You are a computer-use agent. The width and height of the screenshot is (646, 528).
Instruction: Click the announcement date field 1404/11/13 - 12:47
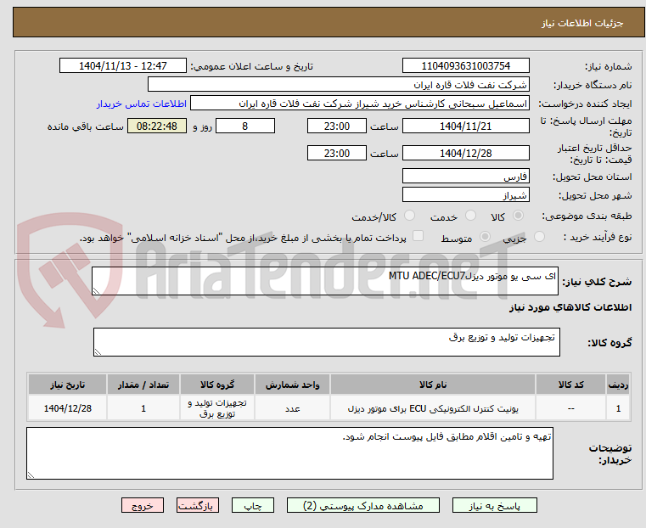(x=123, y=66)
